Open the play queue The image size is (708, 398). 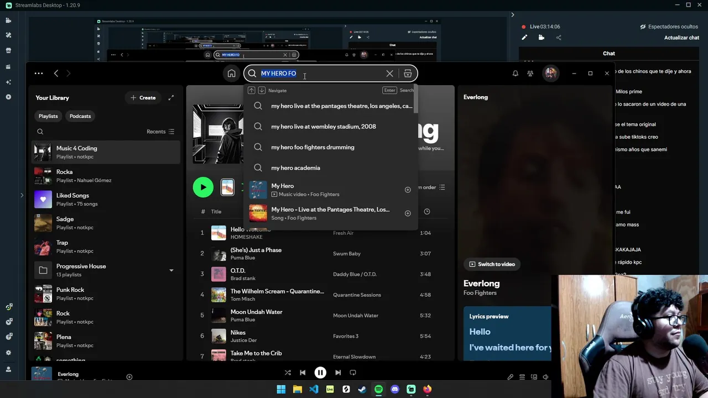(522, 377)
